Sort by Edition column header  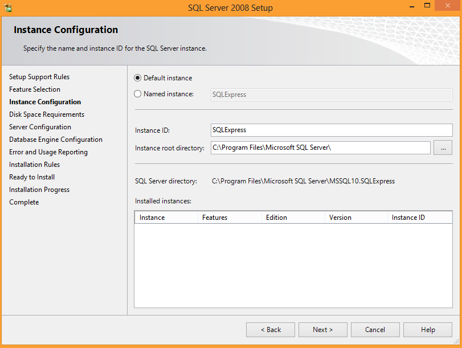[293, 218]
